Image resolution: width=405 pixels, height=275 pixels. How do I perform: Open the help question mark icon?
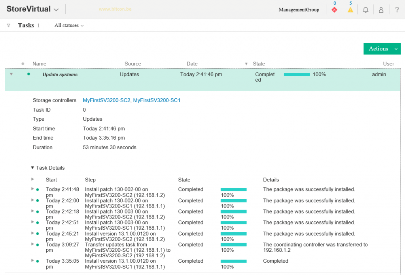[x=397, y=10]
